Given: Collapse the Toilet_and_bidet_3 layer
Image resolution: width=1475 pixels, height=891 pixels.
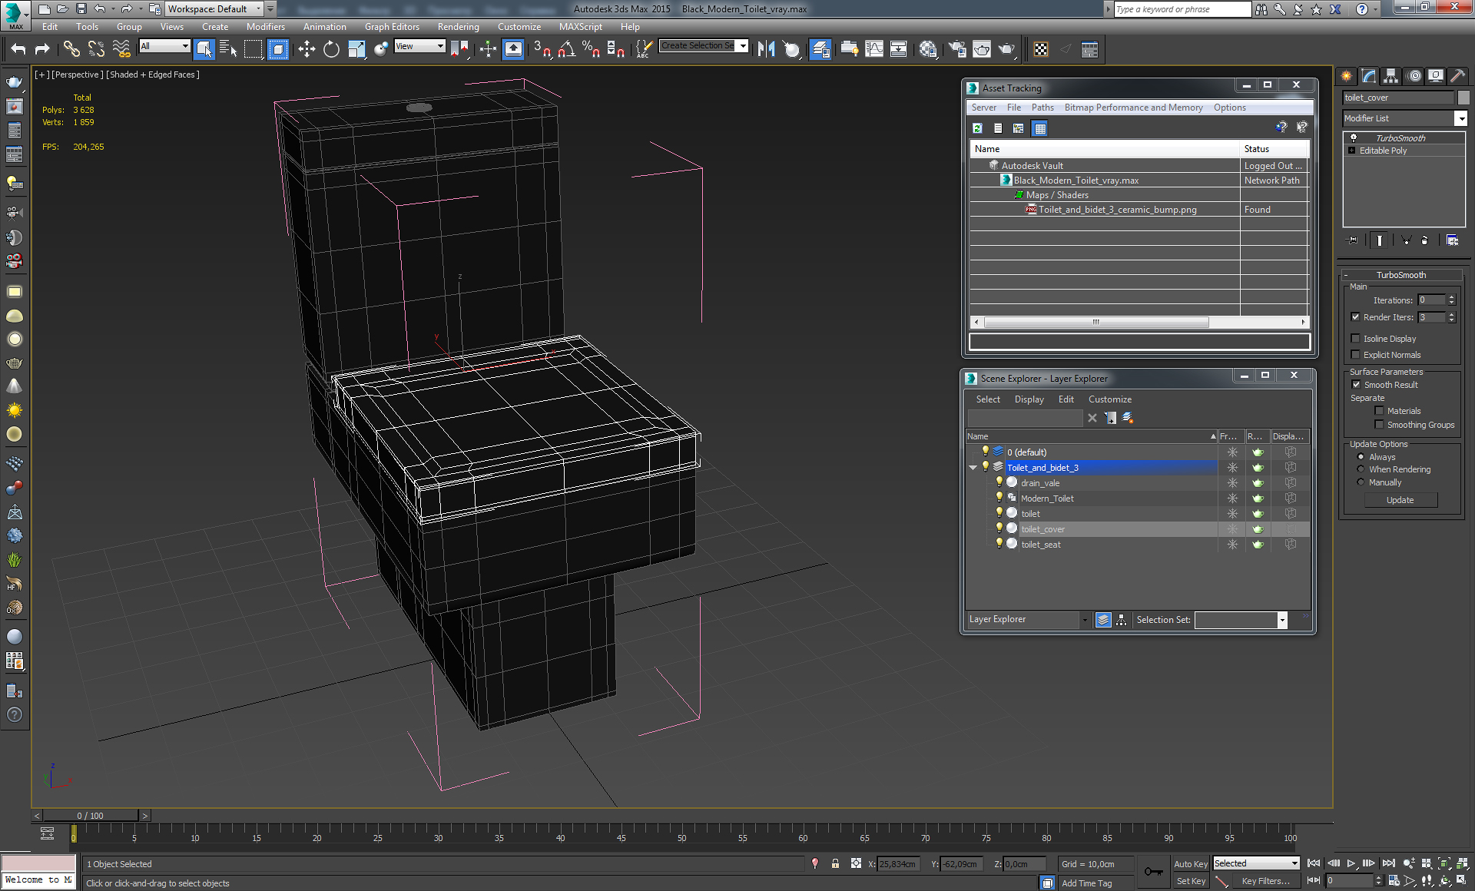Looking at the screenshot, I should click(x=973, y=468).
